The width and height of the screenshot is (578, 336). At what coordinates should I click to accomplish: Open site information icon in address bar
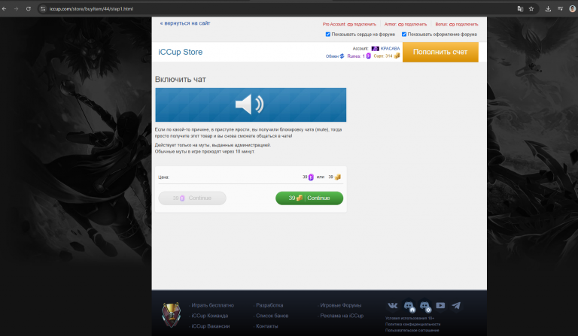[x=43, y=9]
